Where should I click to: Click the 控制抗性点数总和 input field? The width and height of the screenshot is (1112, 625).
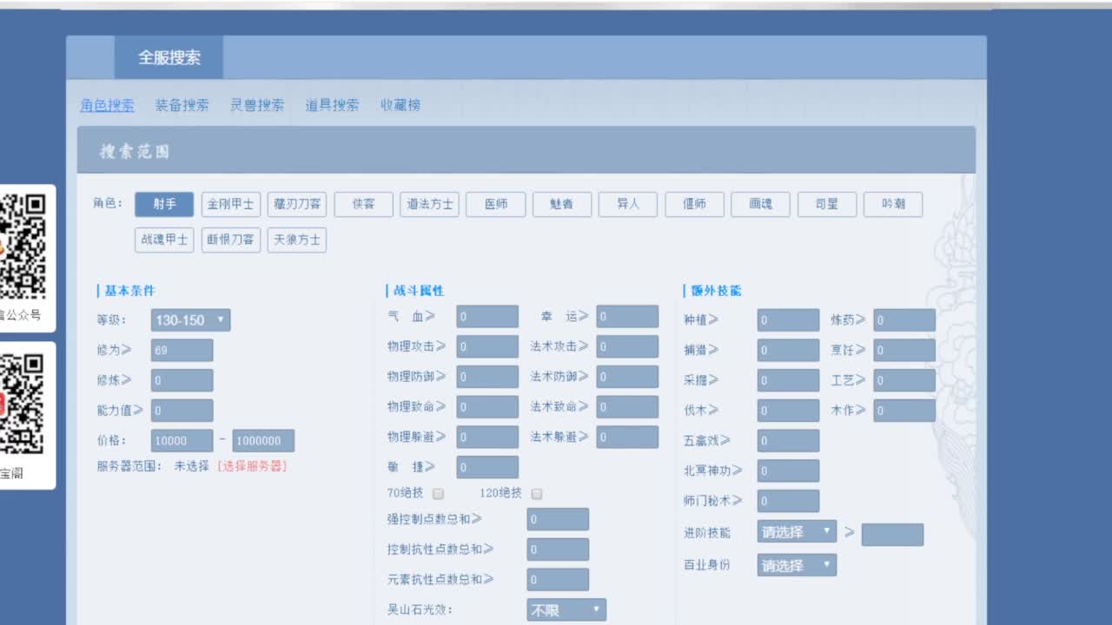pyautogui.click(x=558, y=549)
